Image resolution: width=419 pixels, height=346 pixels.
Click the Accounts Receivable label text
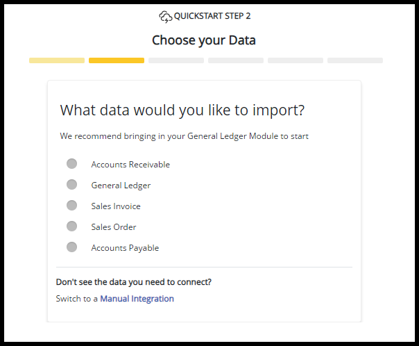point(130,165)
